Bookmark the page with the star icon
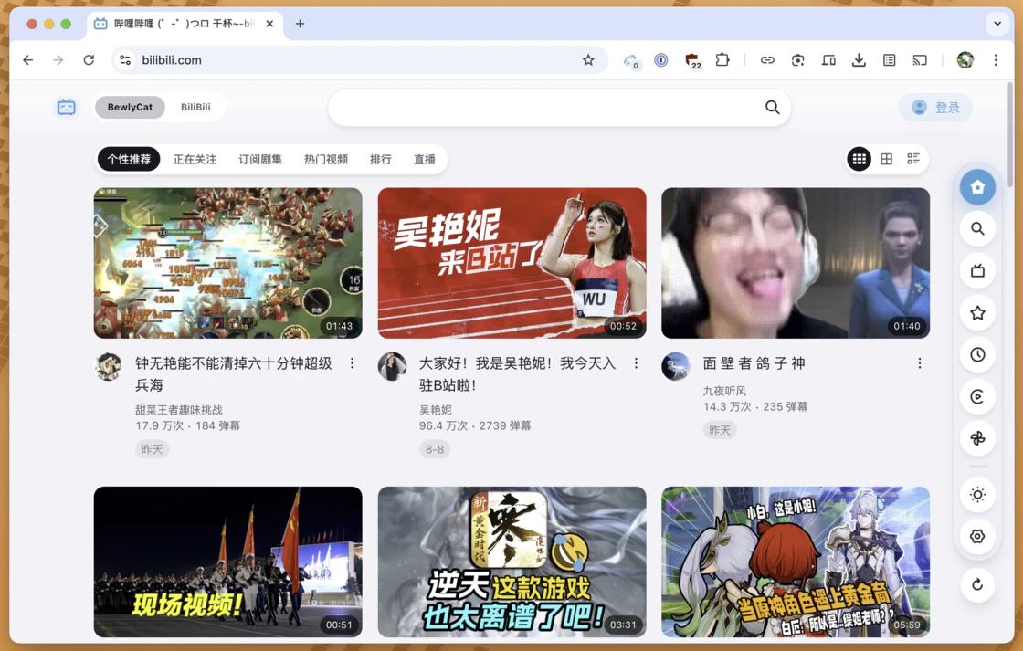This screenshot has width=1023, height=651. [588, 59]
